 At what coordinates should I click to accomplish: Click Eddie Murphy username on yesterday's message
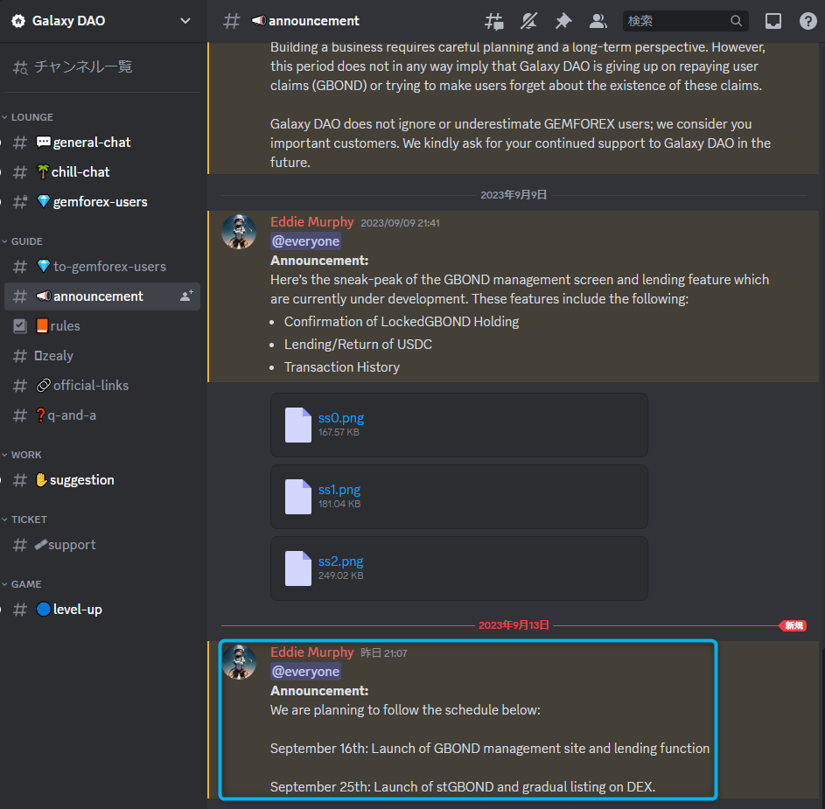coord(312,652)
